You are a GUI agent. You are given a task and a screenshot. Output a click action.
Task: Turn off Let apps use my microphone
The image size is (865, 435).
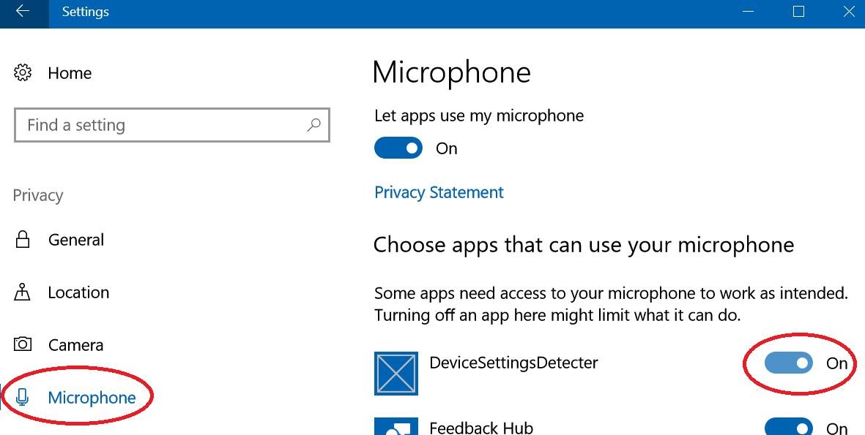pos(398,148)
